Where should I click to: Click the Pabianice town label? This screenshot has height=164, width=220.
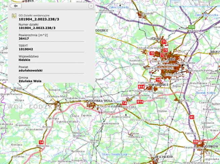tap(160, 85)
